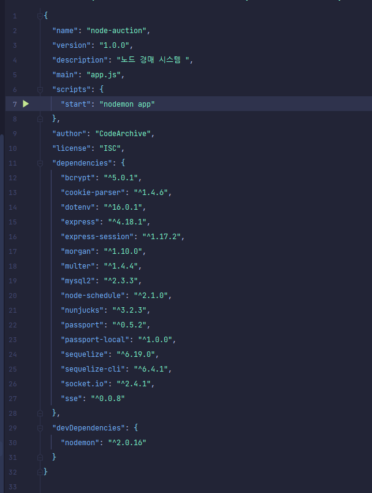Click the scripts closing fold marker on line 8
Viewport: 372px width, 493px height.
(40, 119)
